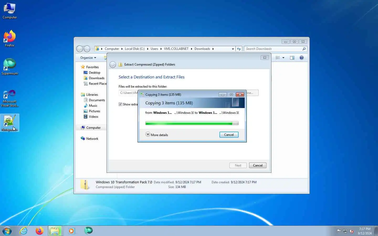
Task: Select the Notepad++ desktop shortcut
Action: pyautogui.click(x=10, y=123)
